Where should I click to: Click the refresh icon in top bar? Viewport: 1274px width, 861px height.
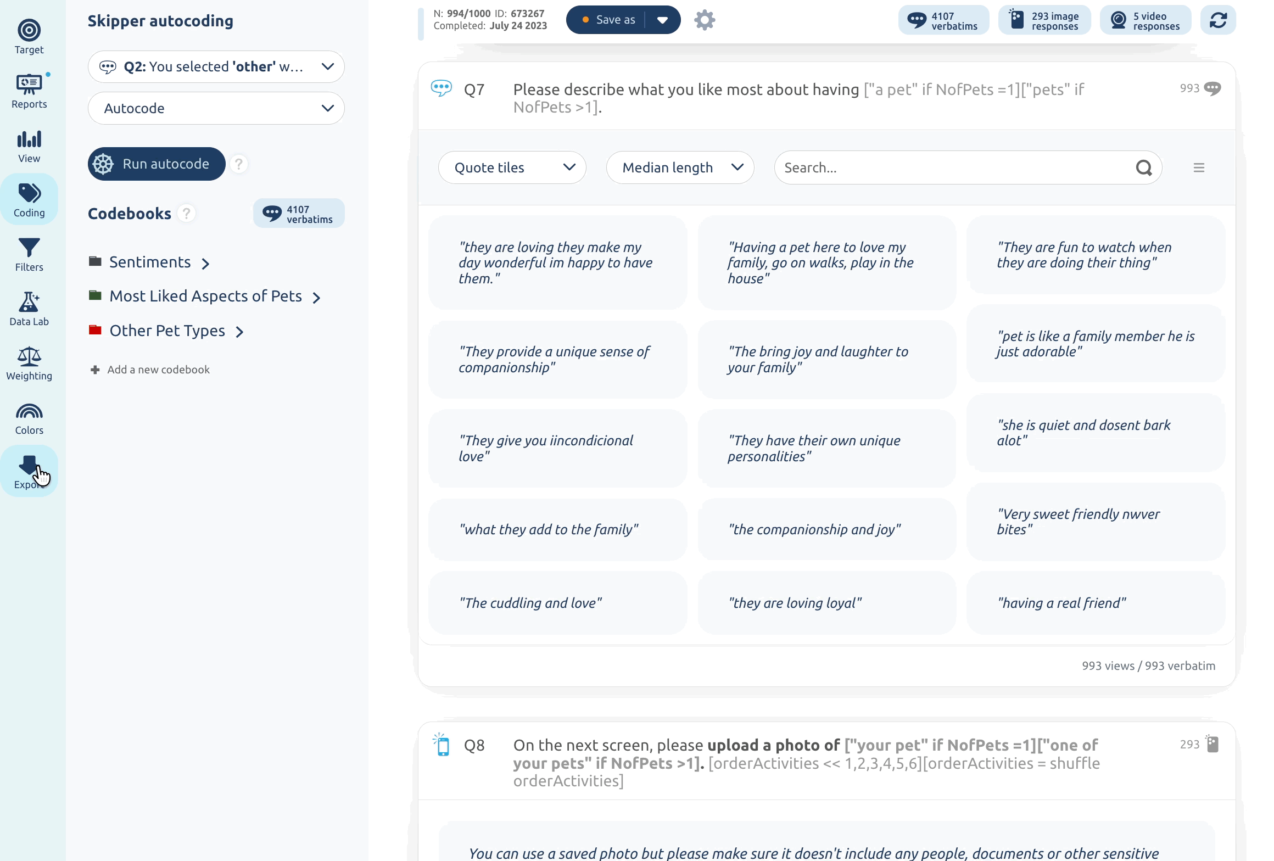point(1218,20)
